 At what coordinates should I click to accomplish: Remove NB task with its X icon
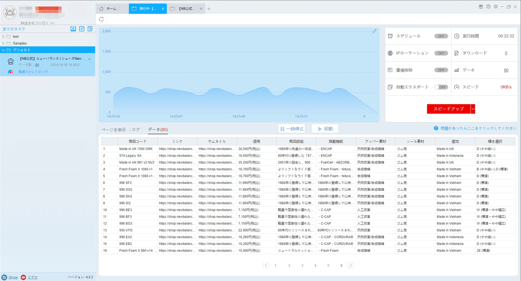click(89, 59)
